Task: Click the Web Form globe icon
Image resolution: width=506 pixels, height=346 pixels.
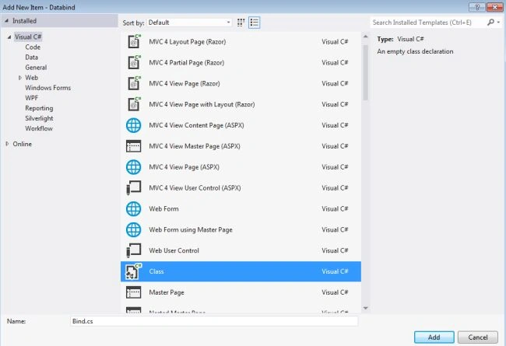Action: coord(134,208)
